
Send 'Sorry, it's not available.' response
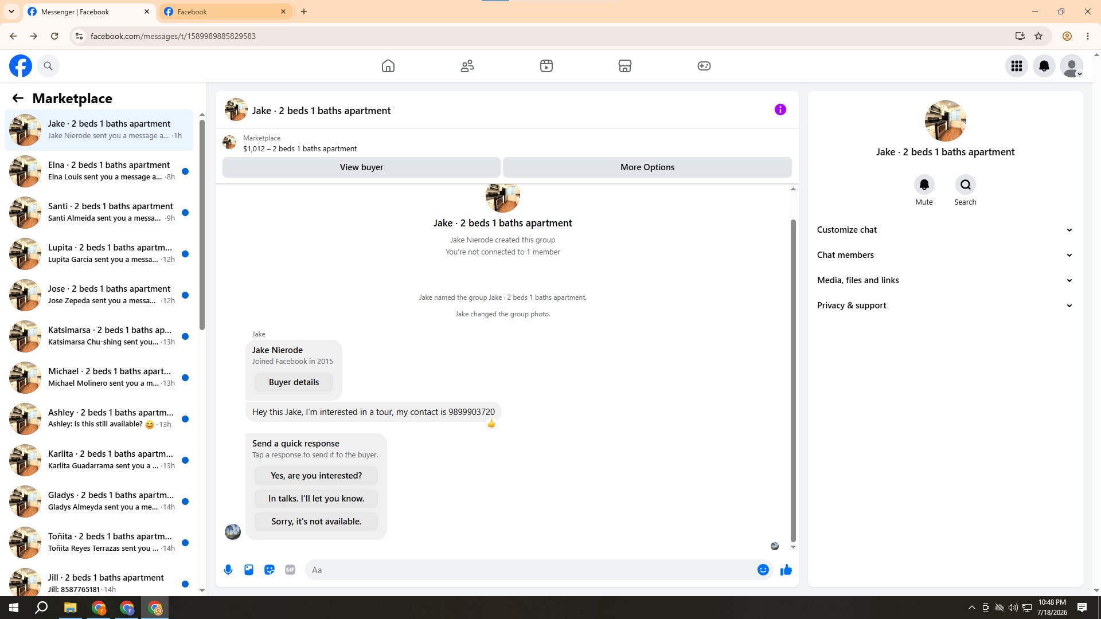(x=316, y=522)
